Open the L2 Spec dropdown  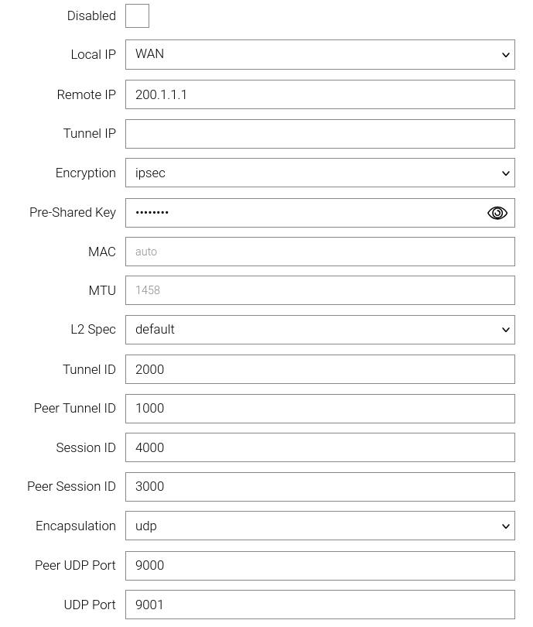(319, 330)
